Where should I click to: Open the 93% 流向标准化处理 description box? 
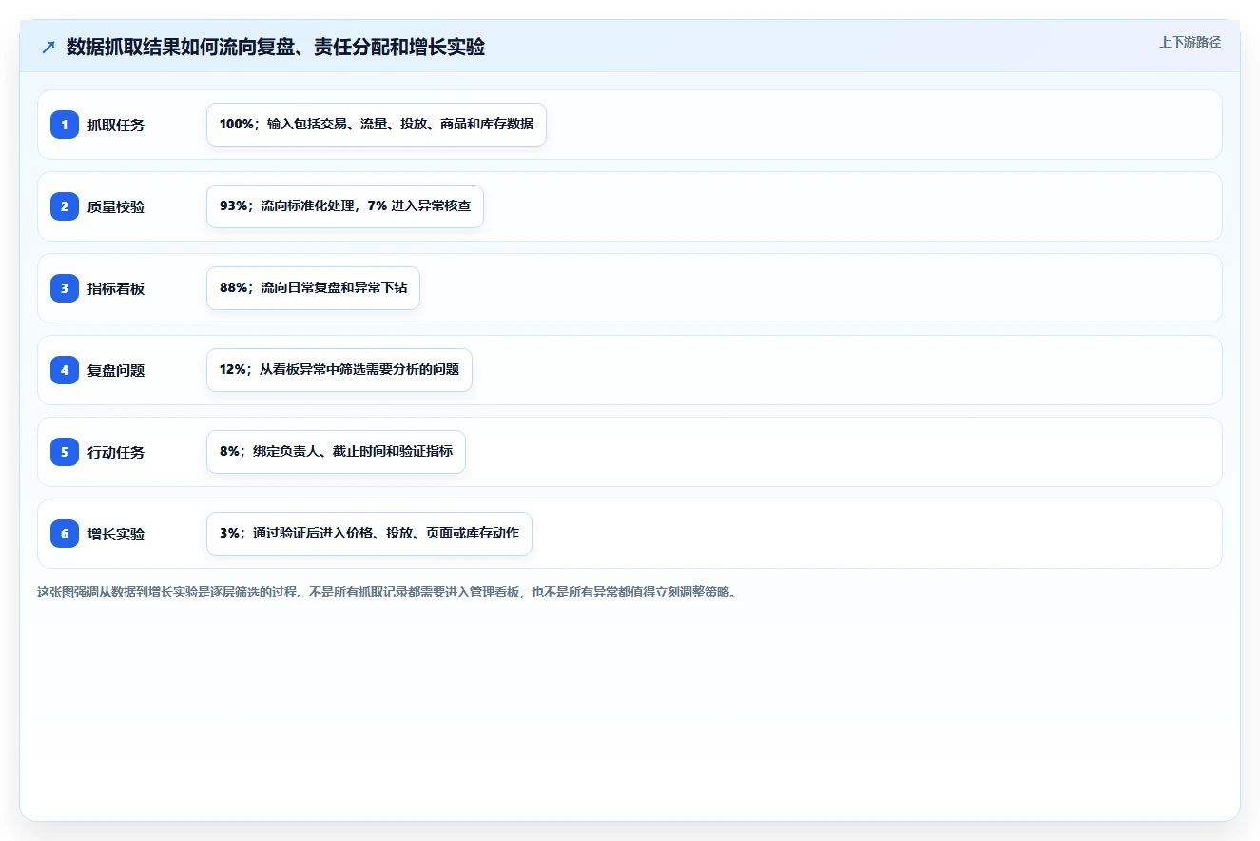pyautogui.click(x=345, y=206)
